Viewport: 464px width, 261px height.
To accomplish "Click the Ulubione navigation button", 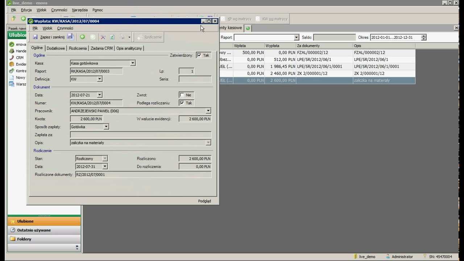I will pos(44,221).
